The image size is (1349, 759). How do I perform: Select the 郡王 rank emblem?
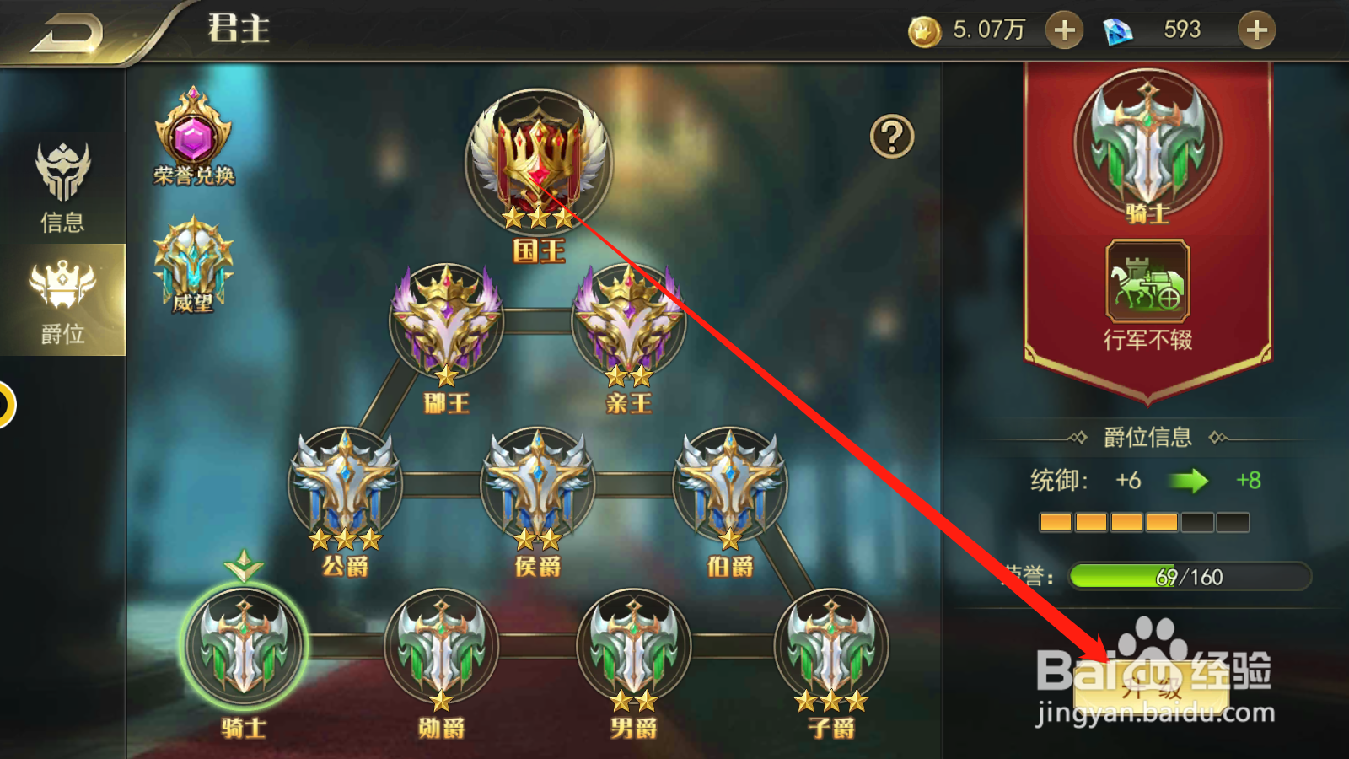[x=446, y=322]
